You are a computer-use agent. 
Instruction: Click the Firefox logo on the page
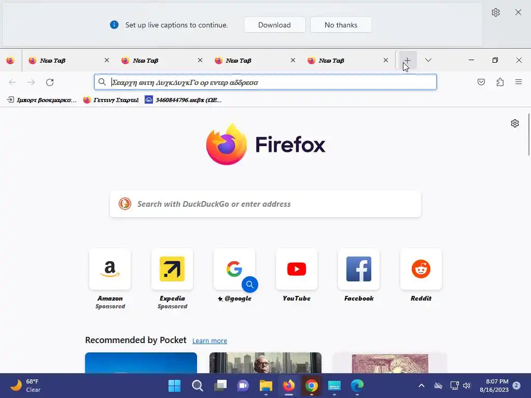265,144
